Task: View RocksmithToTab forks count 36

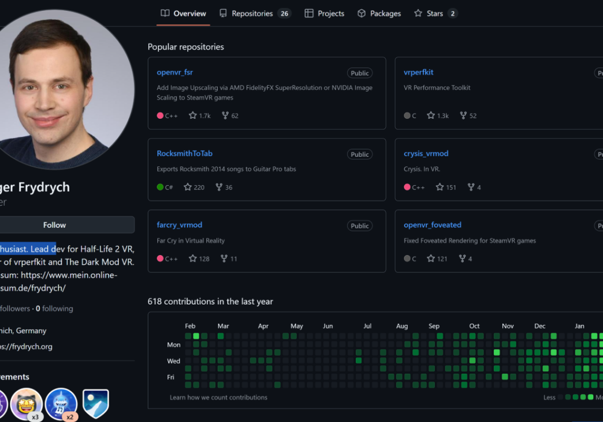Action: [224, 187]
